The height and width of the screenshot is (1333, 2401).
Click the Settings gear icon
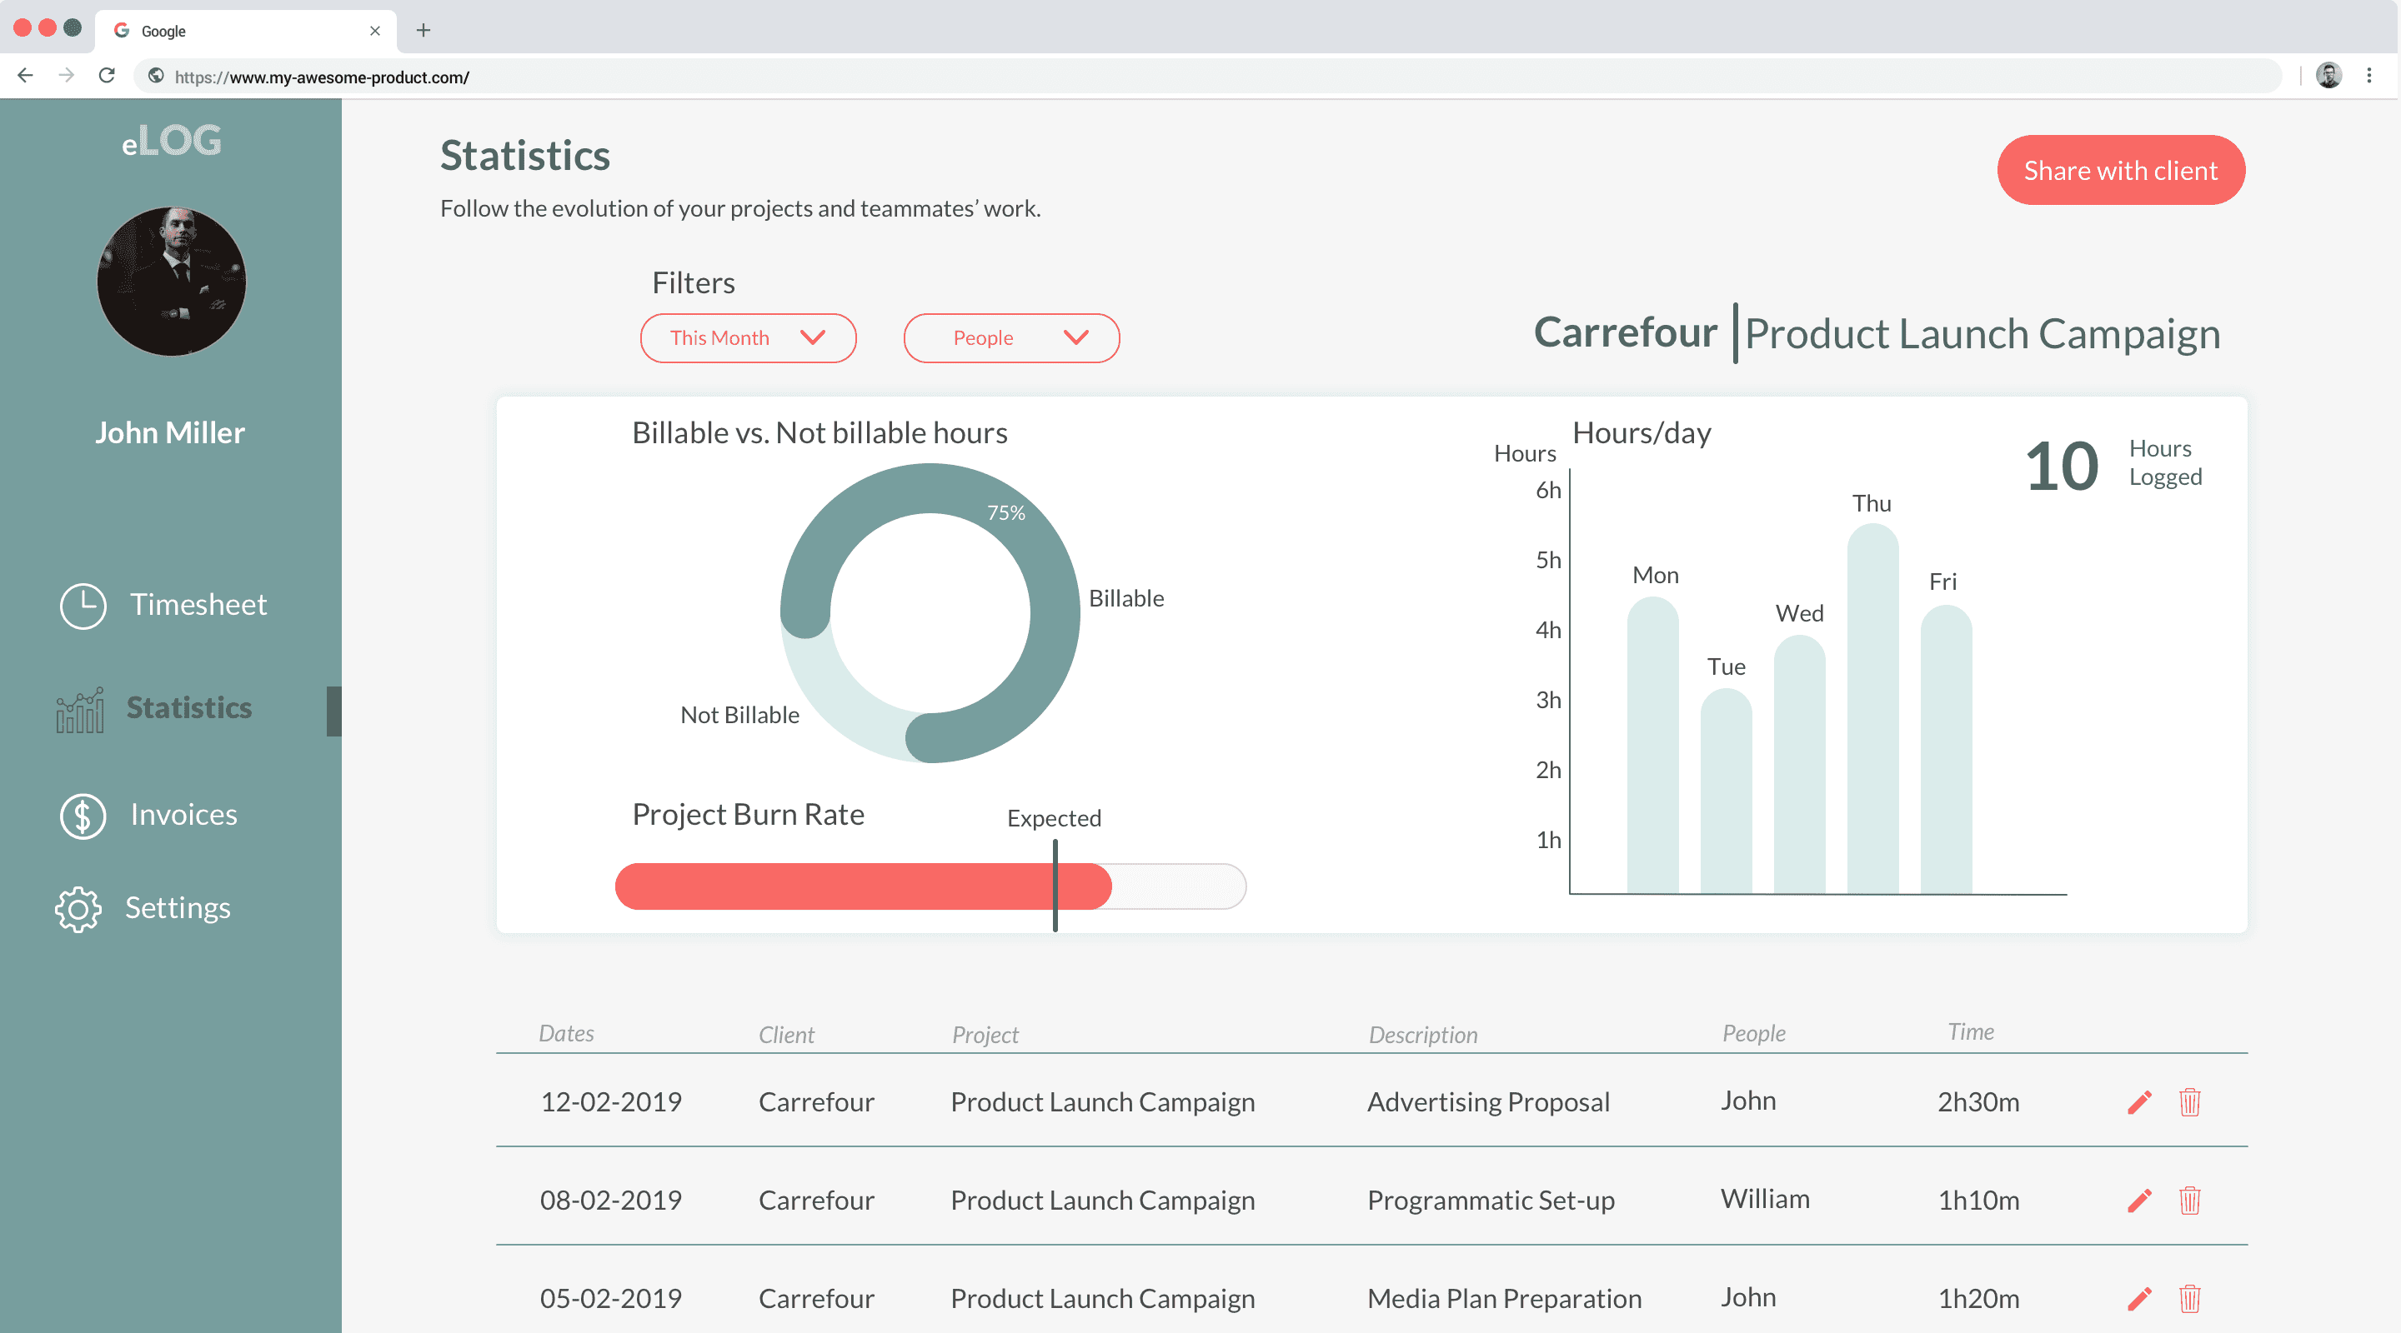coord(78,909)
